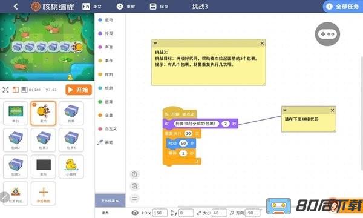Image resolution: width=363 pixels, height=218 pixels.
Task: Click the workspace vertical scrollbar at right edge
Action: coord(362,113)
